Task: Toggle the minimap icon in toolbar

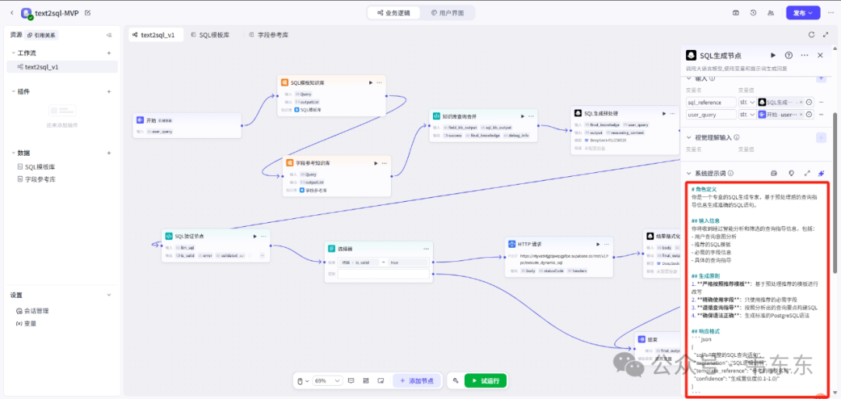Action: point(382,381)
